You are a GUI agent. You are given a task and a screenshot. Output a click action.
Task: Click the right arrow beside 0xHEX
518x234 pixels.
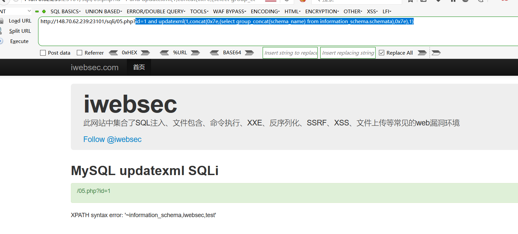(145, 53)
